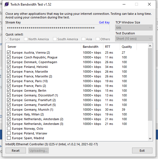158x159 pixels.
Task: Click RTT 34 ms for Helsinki
Action: coord(109,67)
